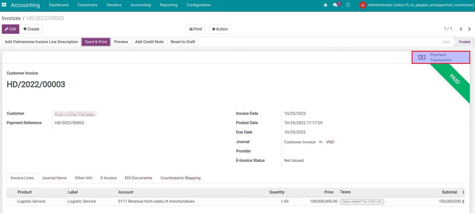Select the Logistic Service invoice line row

click(156, 201)
